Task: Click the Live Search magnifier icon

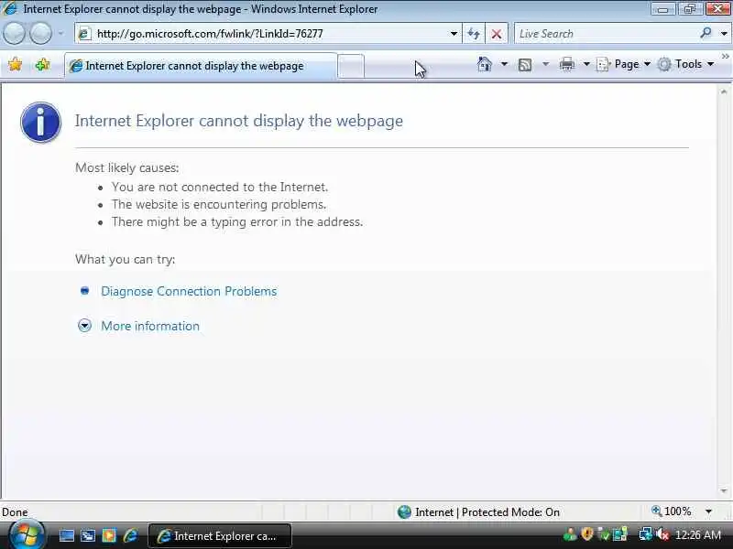Action: (706, 33)
